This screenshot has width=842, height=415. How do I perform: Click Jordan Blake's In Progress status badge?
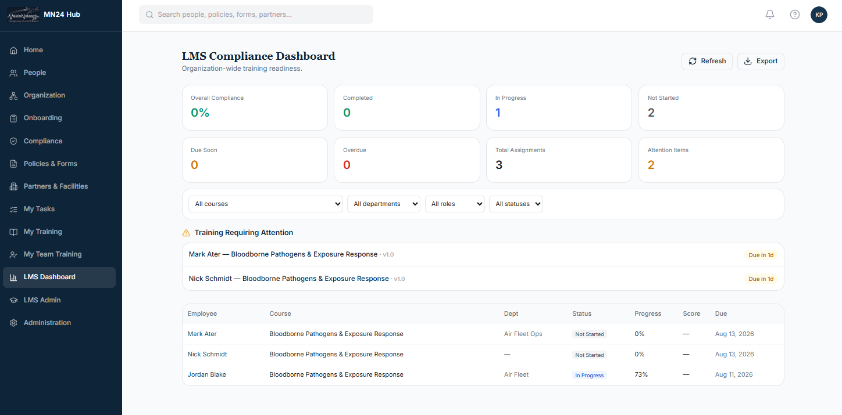coord(590,376)
